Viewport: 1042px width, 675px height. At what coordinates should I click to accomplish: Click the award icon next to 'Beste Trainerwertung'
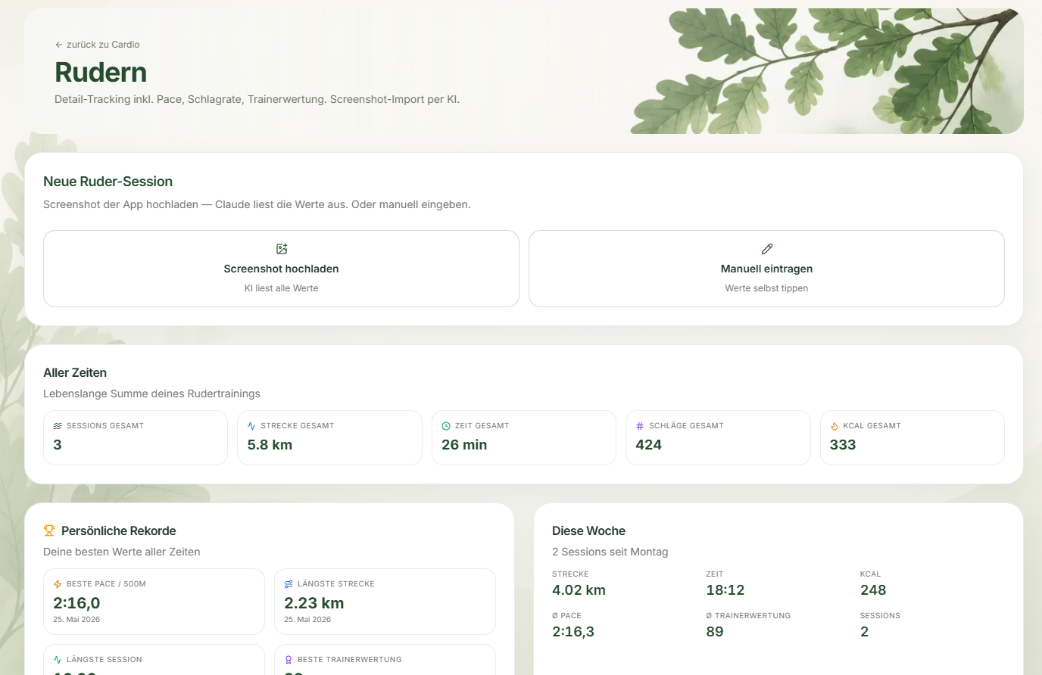(289, 660)
